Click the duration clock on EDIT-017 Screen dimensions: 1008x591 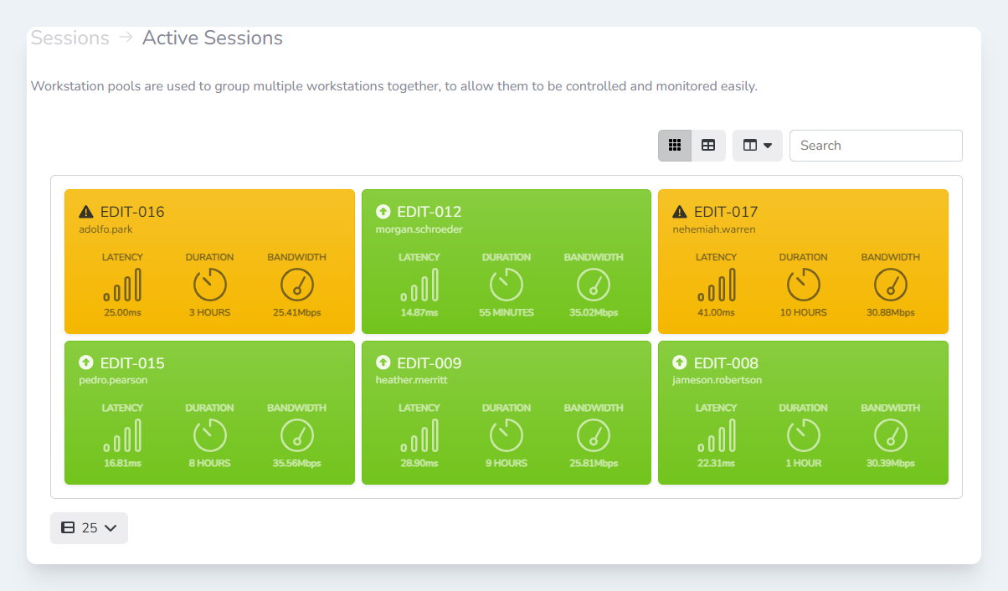803,285
